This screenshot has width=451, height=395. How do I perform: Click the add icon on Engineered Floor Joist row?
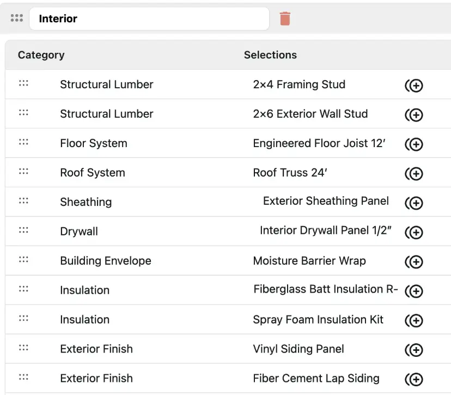pyautogui.click(x=415, y=144)
